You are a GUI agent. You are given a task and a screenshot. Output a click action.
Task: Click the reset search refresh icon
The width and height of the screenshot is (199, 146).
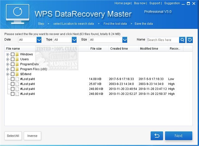tap(190, 40)
